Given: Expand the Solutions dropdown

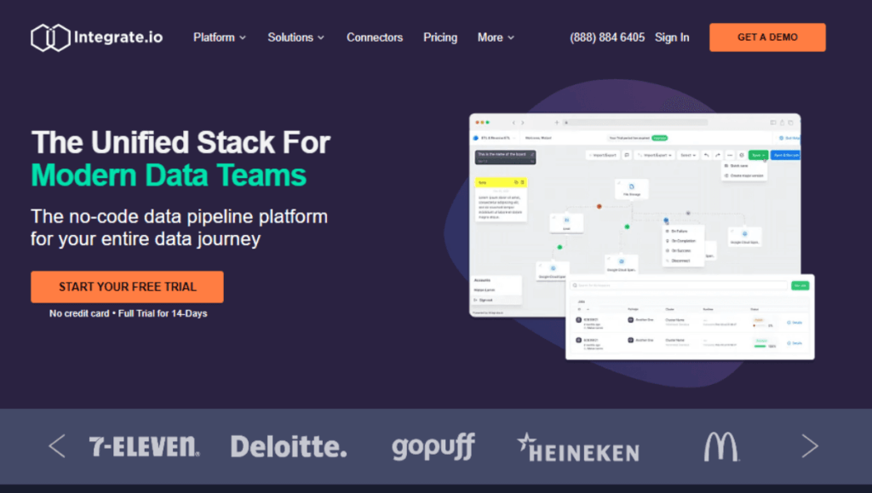Looking at the screenshot, I should (290, 37).
